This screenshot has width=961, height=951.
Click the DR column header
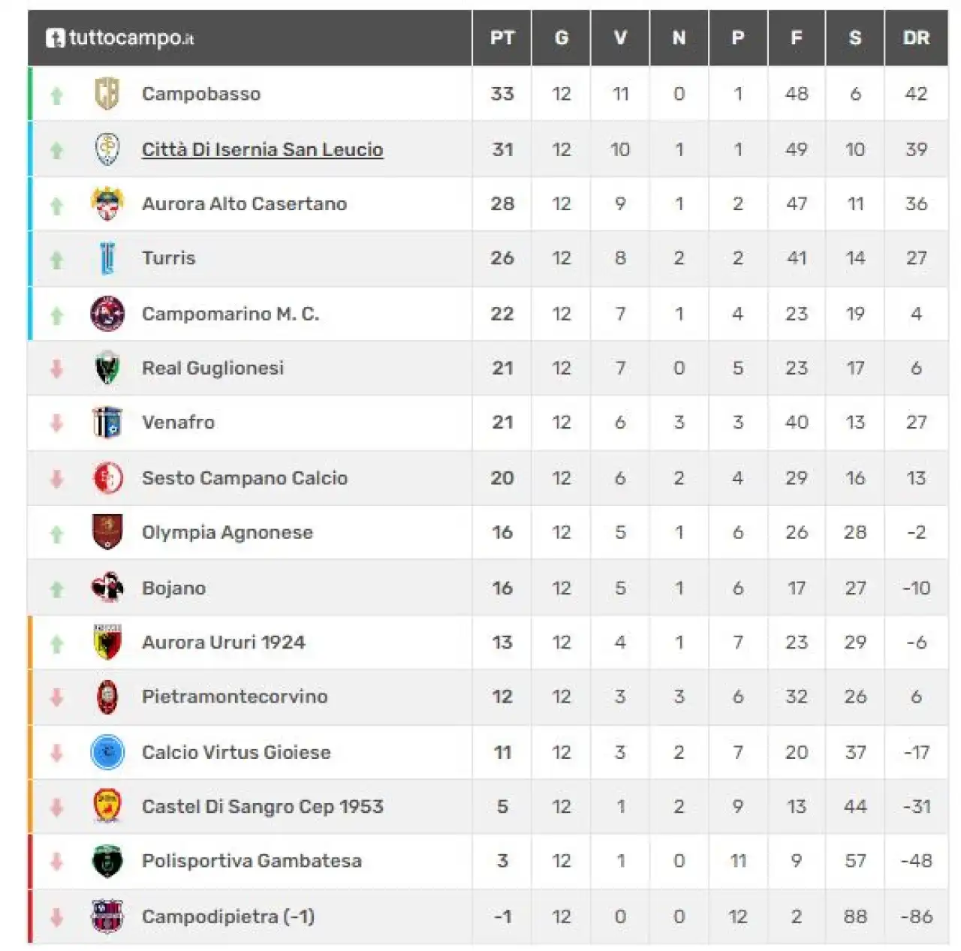[916, 38]
